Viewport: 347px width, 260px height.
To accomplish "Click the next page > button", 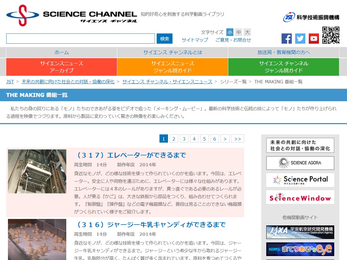I will (x=225, y=139).
